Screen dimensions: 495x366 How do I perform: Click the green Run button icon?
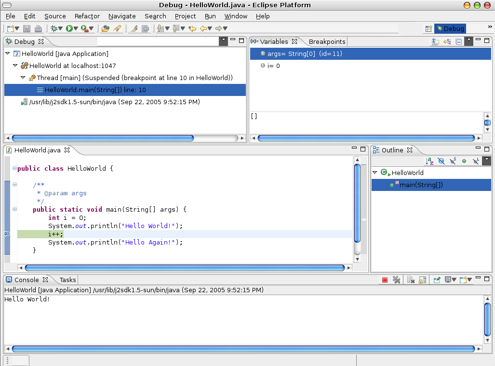tap(69, 28)
